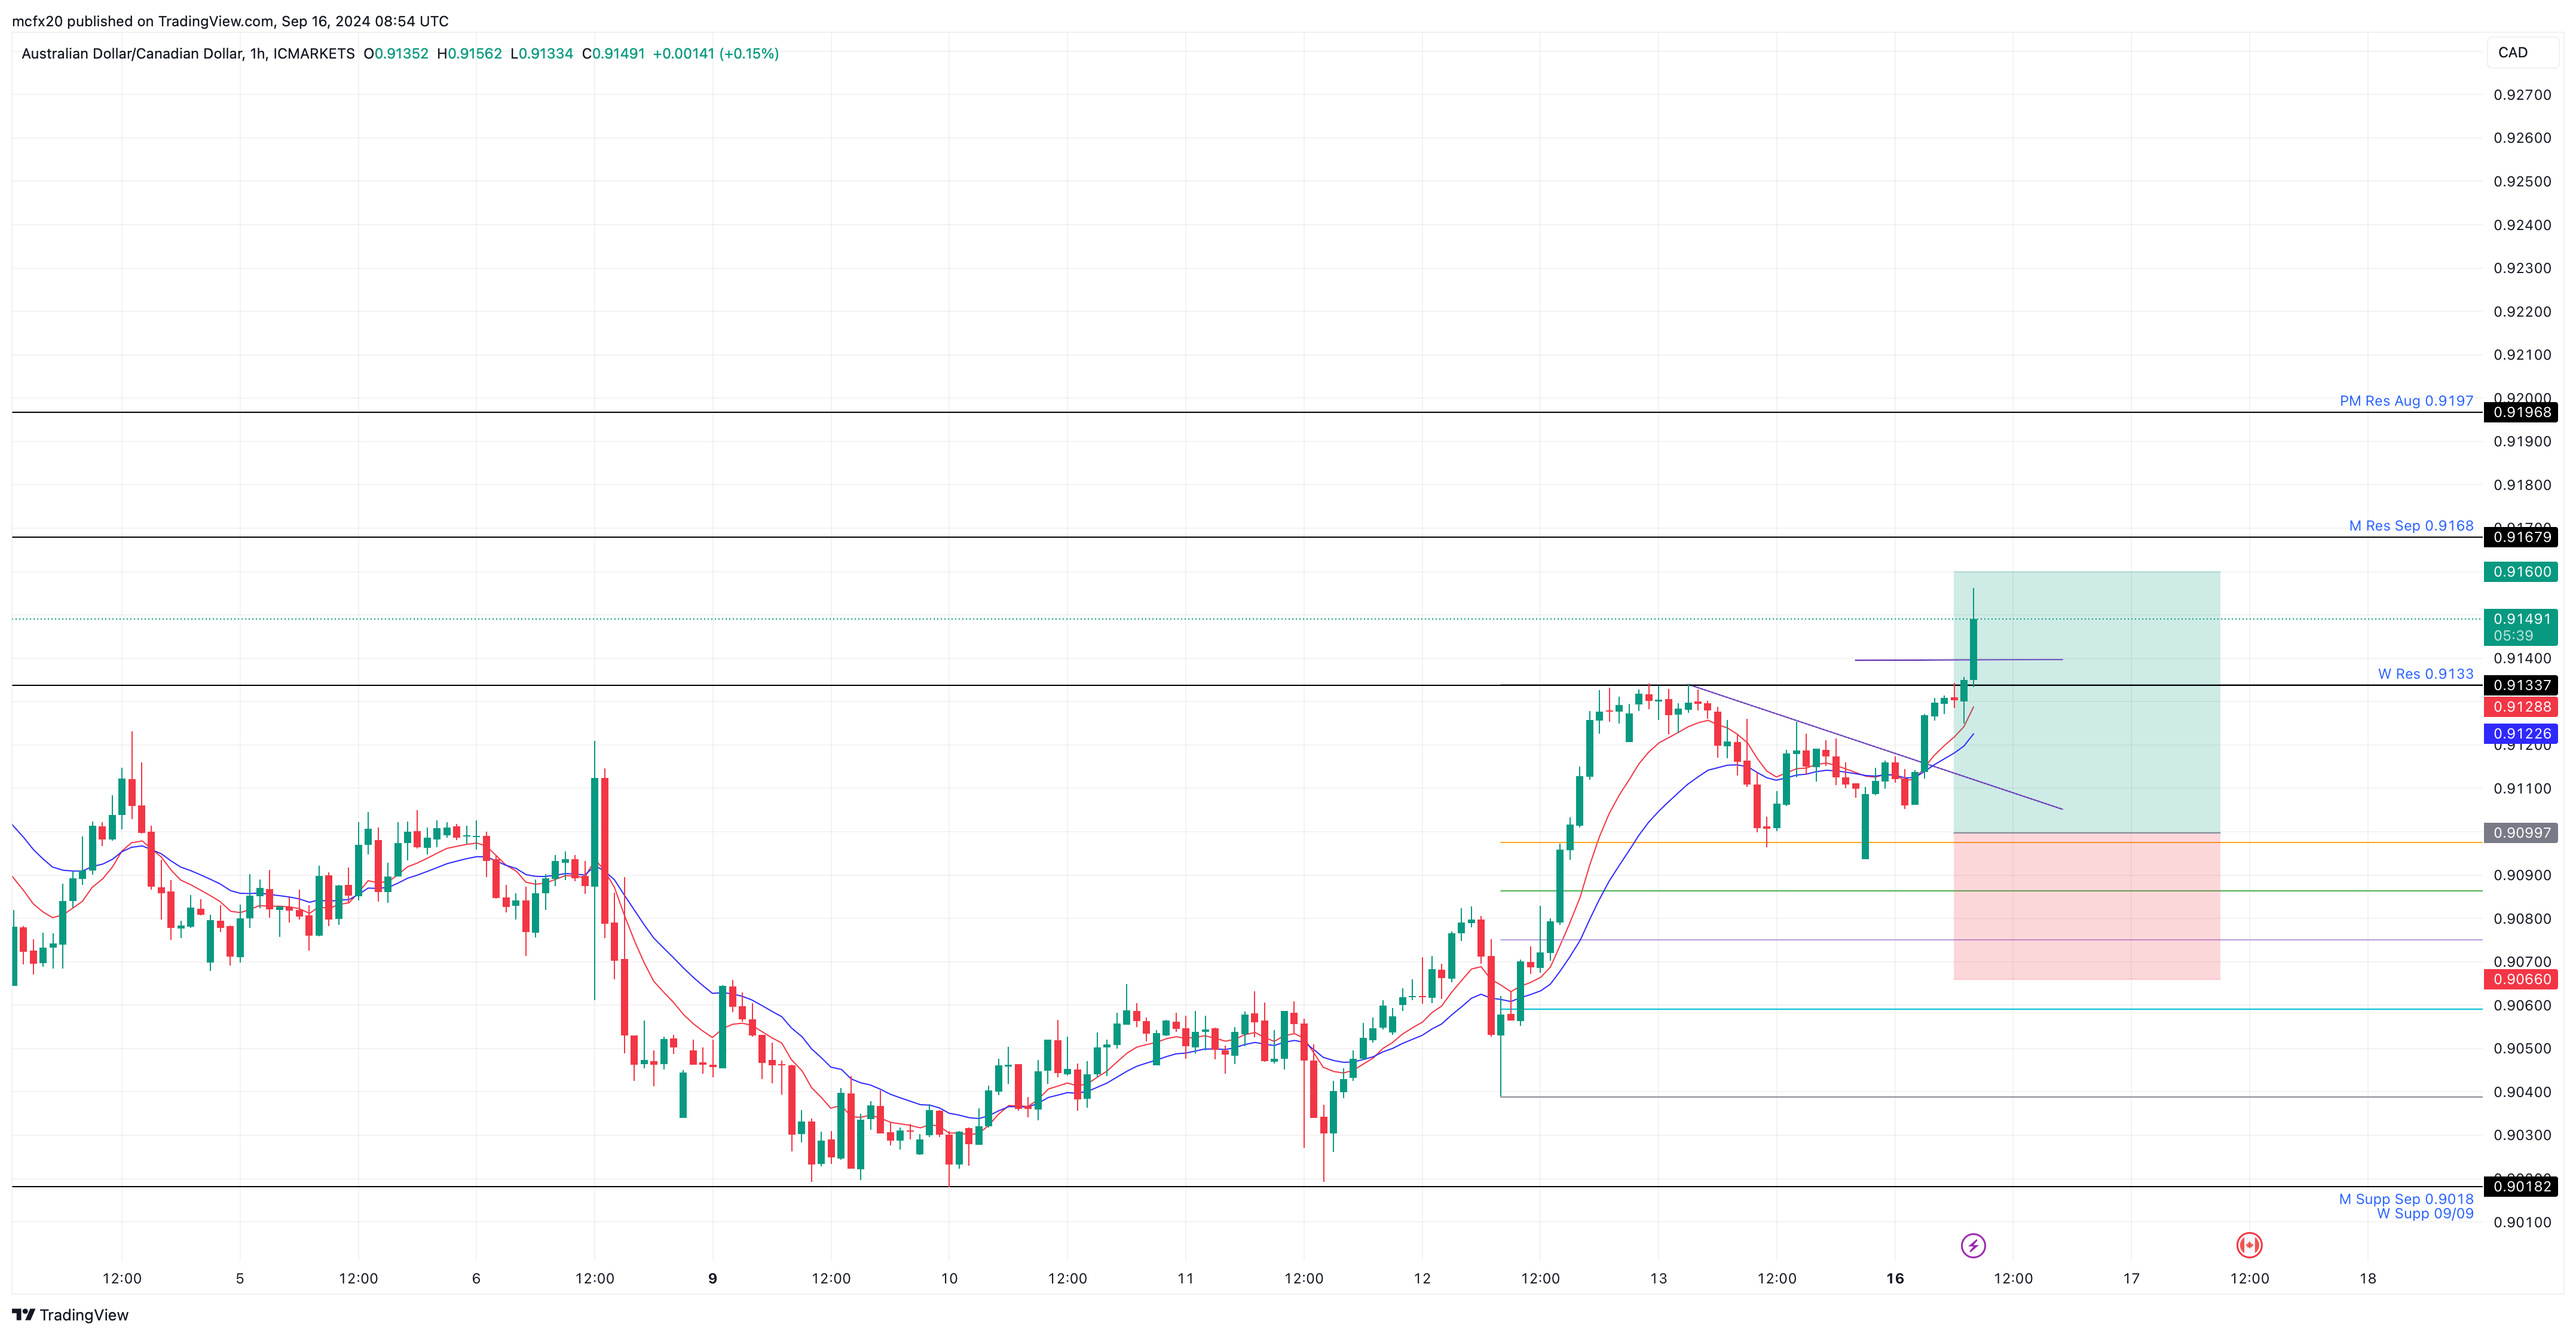The image size is (2576, 1336).
Task: Click the green 0.91600 take-profit price label
Action: [2520, 572]
